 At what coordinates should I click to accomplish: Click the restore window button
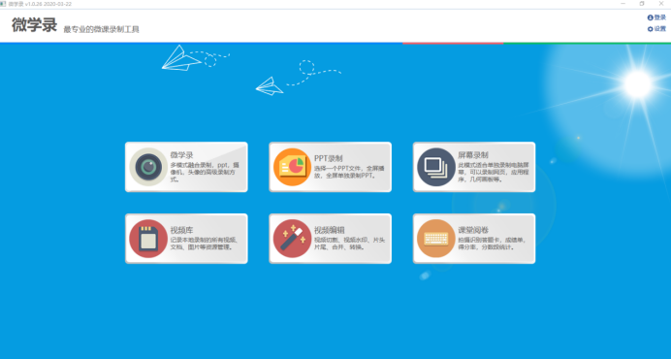click(642, 4)
